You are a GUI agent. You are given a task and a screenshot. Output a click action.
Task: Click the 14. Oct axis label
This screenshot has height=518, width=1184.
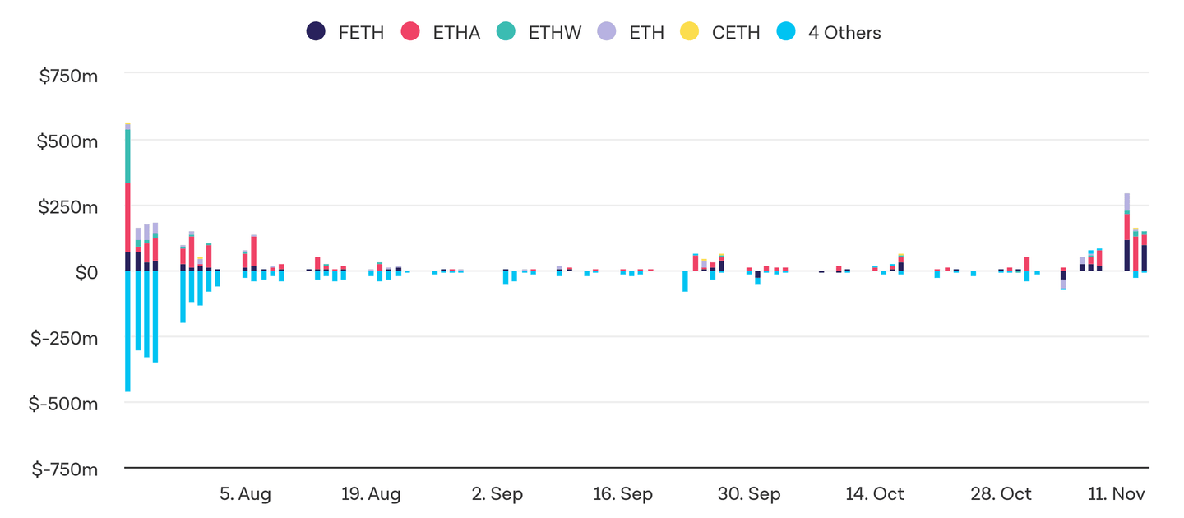(875, 494)
